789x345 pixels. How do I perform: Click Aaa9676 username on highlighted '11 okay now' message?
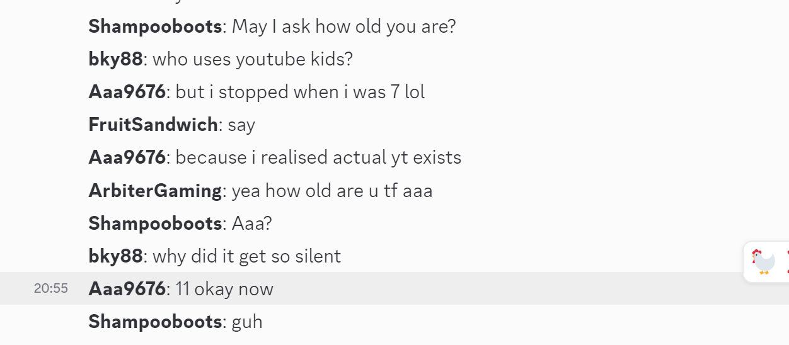tap(127, 288)
